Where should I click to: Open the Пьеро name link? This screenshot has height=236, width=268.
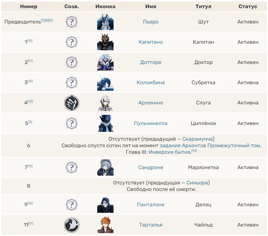[x=151, y=22]
